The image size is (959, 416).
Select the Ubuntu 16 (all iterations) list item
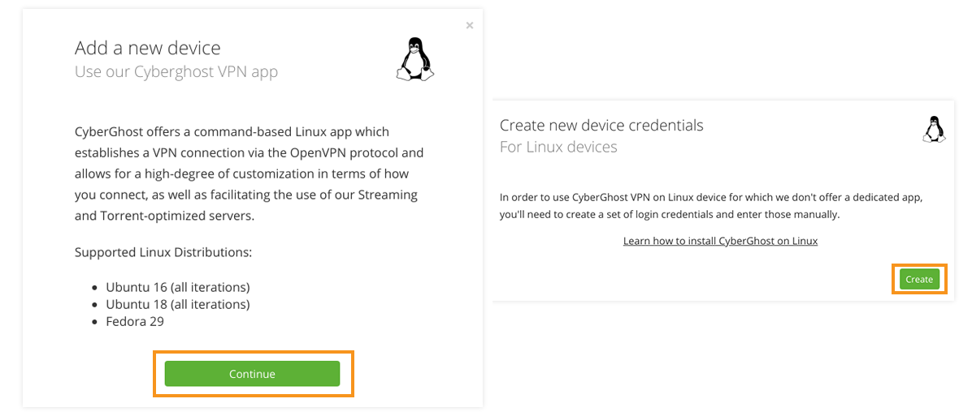(178, 287)
